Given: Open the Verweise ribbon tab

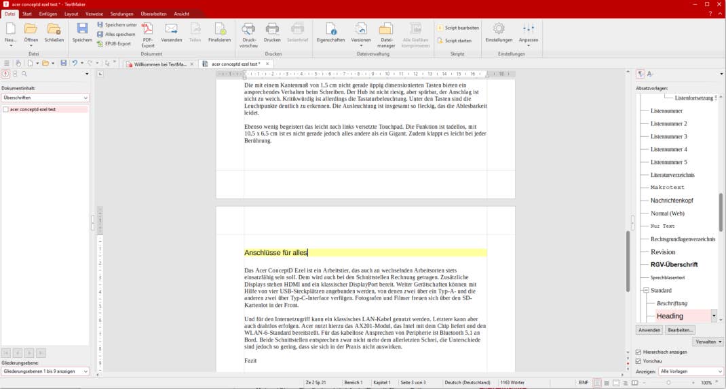Looking at the screenshot, I should click(94, 14).
